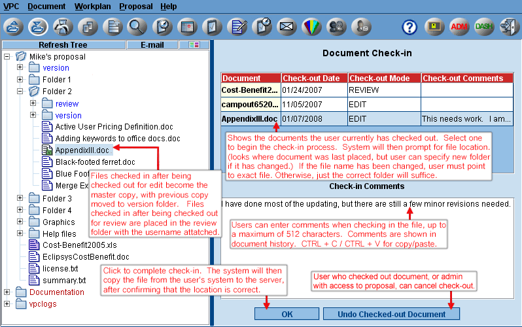522x327 pixels.
Task: Select EclipsysCostBenefit.doc in tree
Action: 86,257
